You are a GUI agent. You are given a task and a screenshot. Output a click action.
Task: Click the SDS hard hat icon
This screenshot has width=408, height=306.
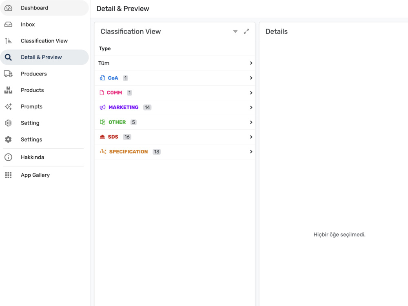pyautogui.click(x=102, y=137)
